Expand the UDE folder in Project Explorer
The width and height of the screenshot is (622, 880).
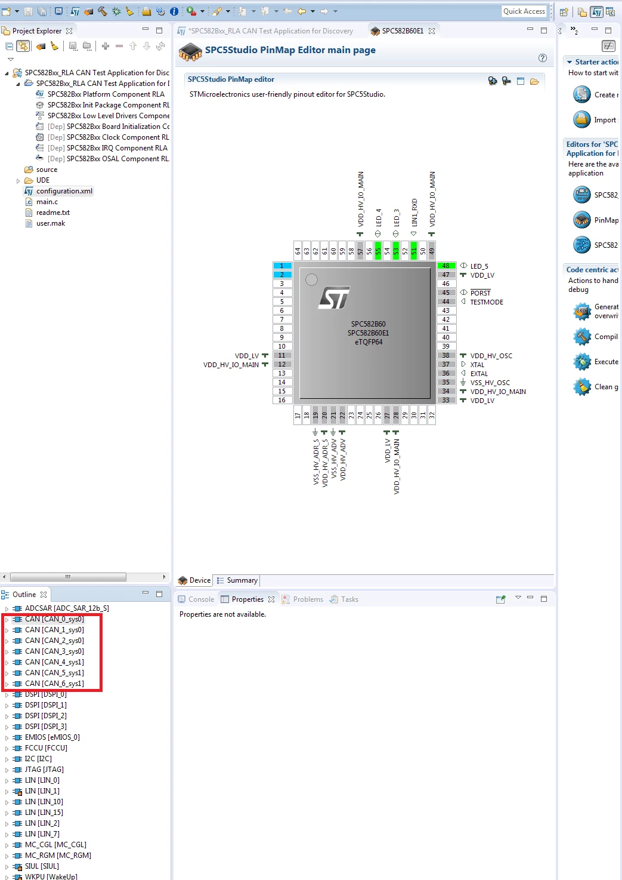click(x=18, y=180)
